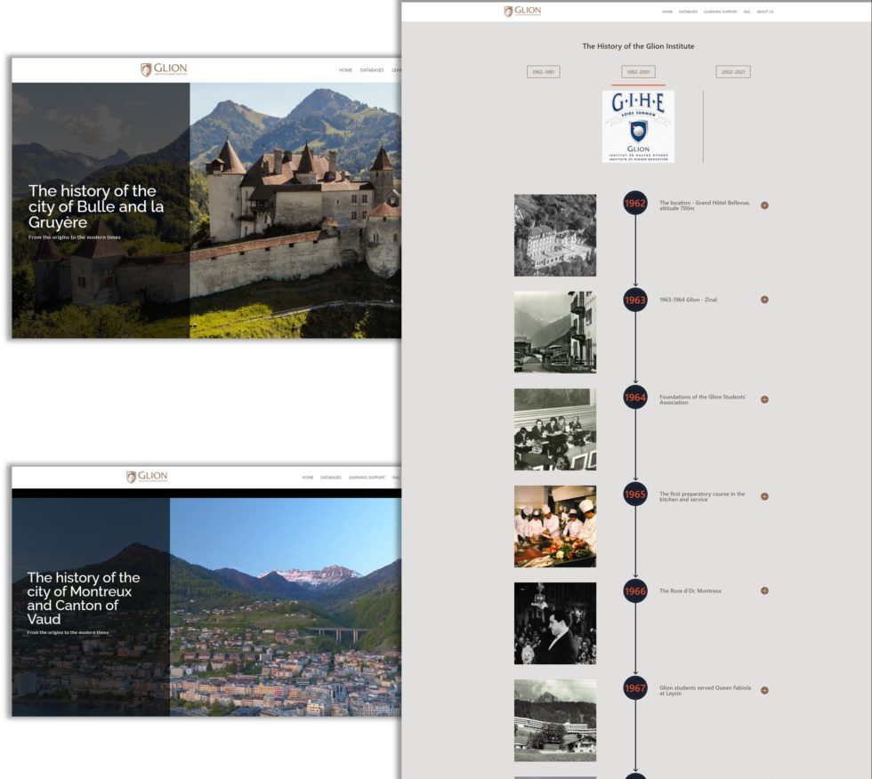Open the FAQ page from the navigation
872x779 pixels.
(x=747, y=12)
